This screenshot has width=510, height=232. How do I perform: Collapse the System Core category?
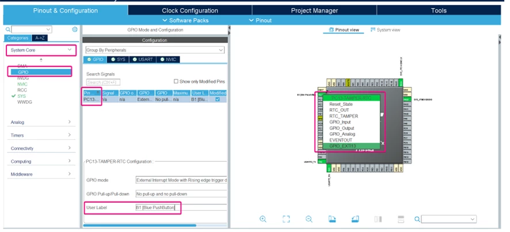pos(41,50)
